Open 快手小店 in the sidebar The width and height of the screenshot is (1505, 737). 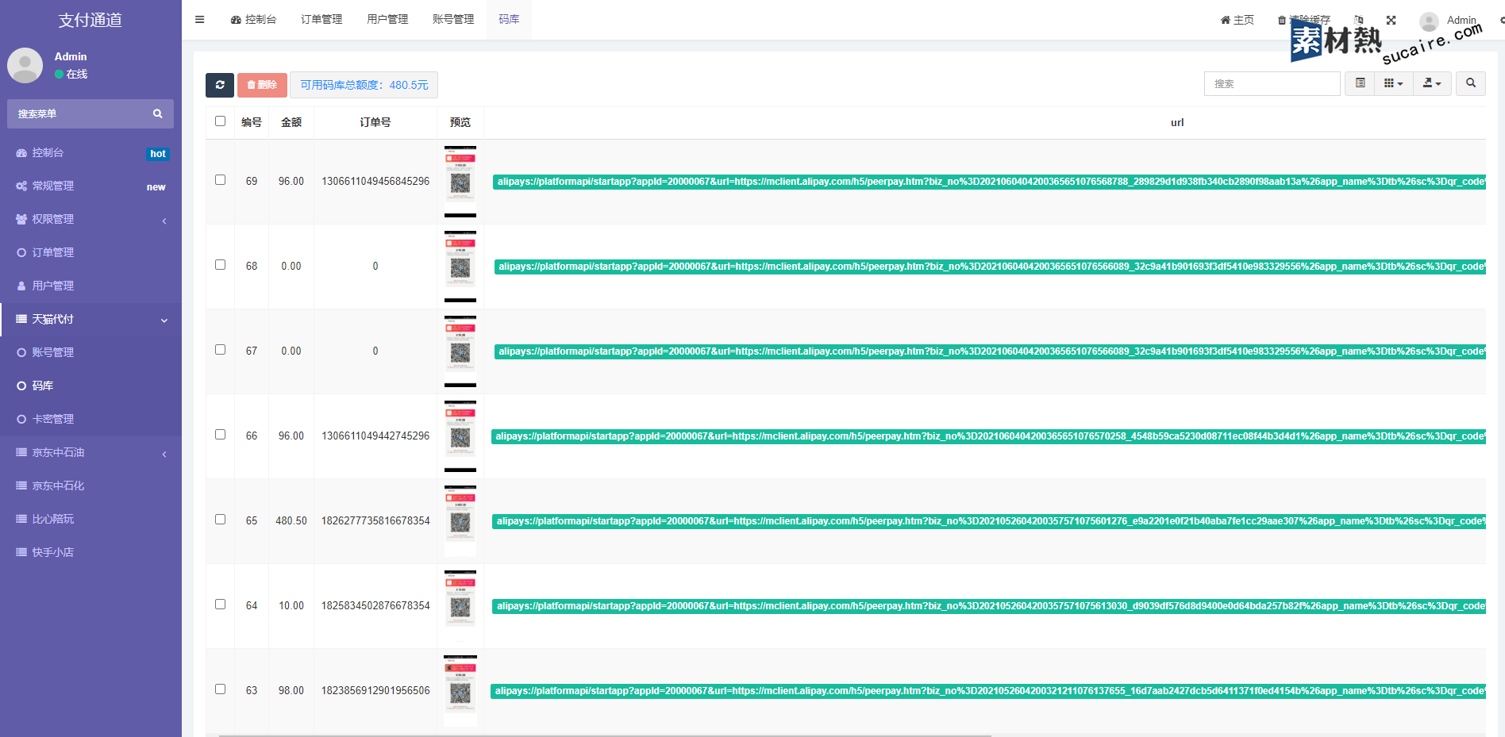click(90, 552)
